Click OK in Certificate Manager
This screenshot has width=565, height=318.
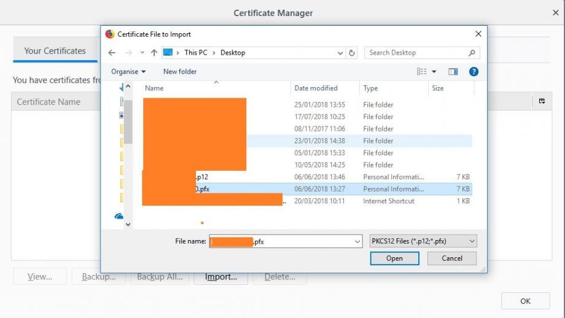pyautogui.click(x=525, y=301)
